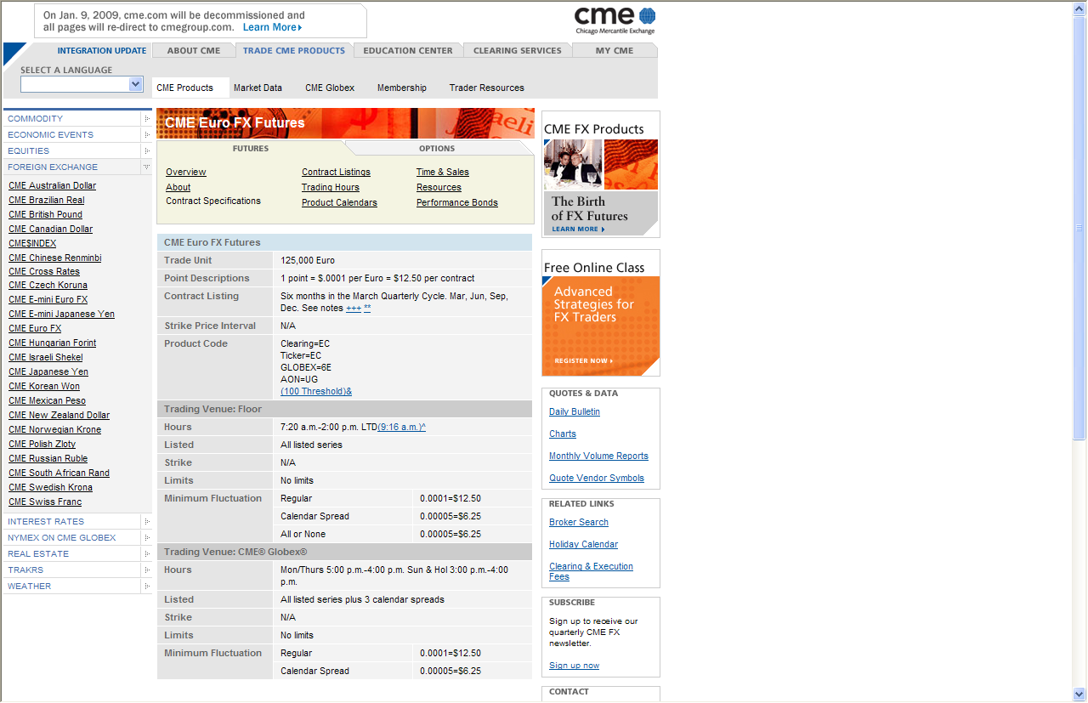Open the Product Calendars link
This screenshot has height=703, width=1088.
339,202
